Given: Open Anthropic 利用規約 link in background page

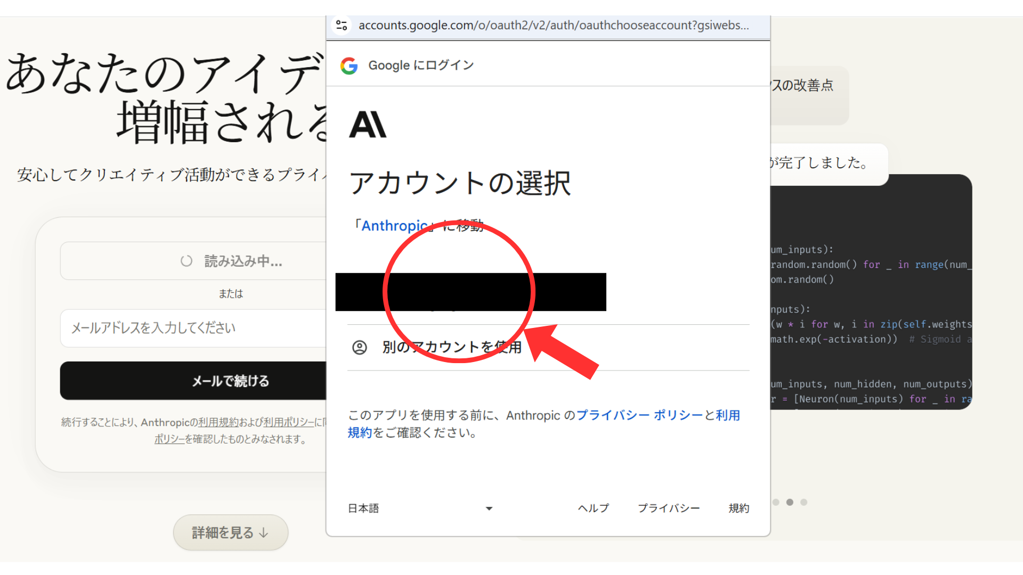Looking at the screenshot, I should (x=218, y=422).
